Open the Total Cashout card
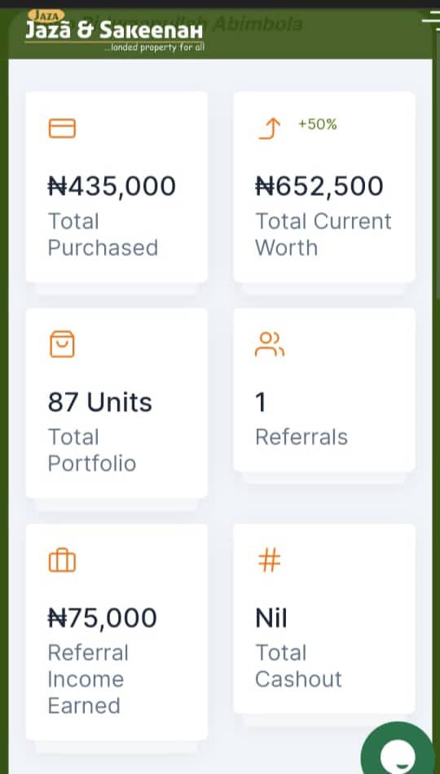 pos(324,618)
